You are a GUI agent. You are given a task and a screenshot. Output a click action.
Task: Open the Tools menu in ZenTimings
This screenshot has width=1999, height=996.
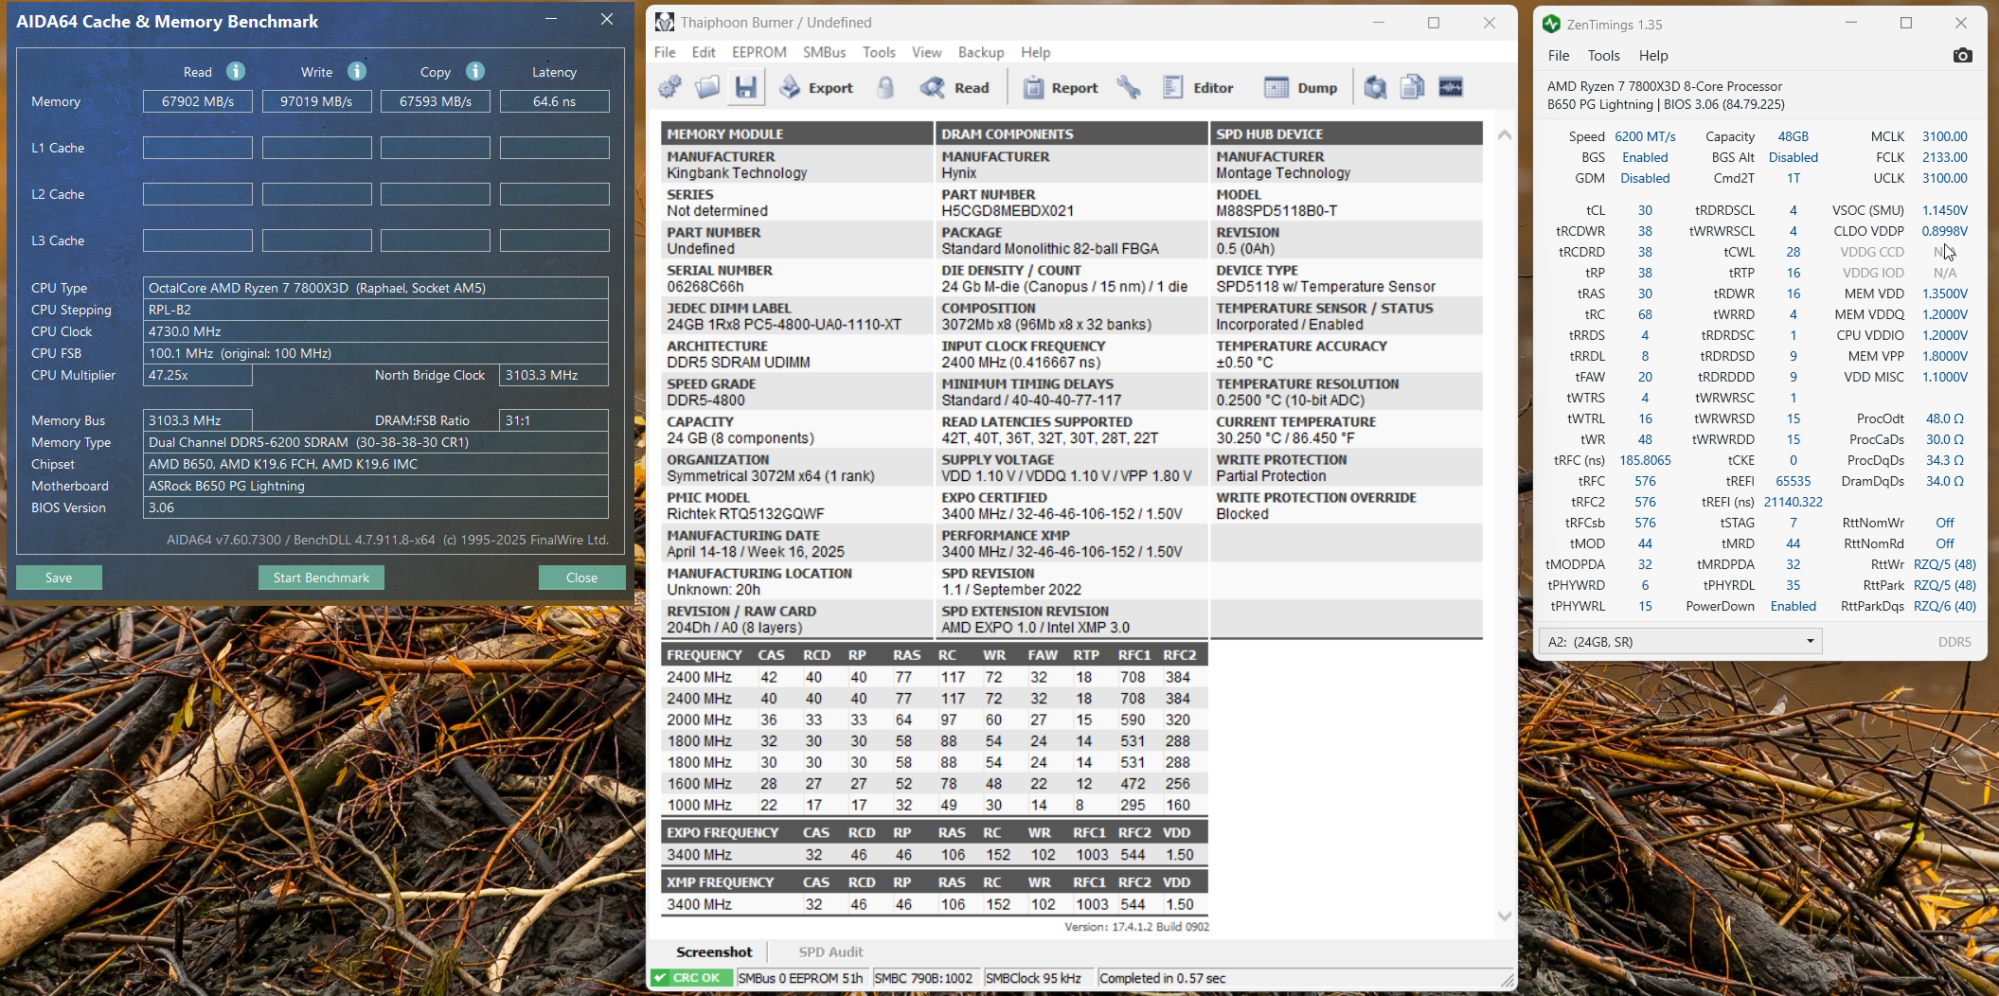(x=1603, y=56)
